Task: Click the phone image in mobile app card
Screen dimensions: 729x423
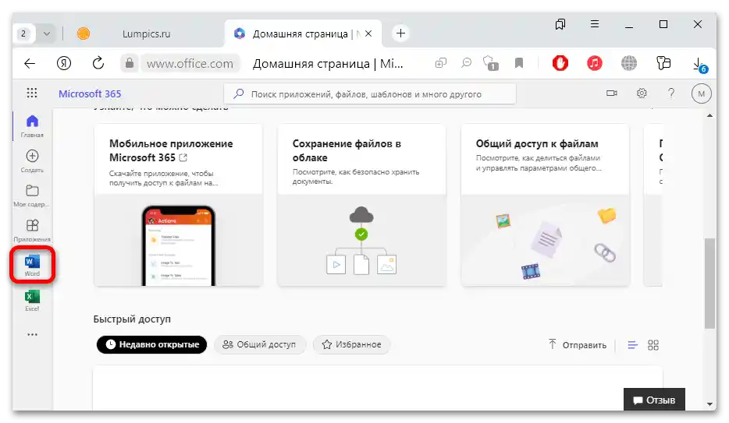Action: point(179,245)
